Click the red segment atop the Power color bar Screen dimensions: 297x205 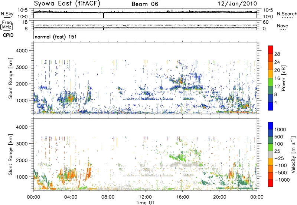[x=271, y=50]
